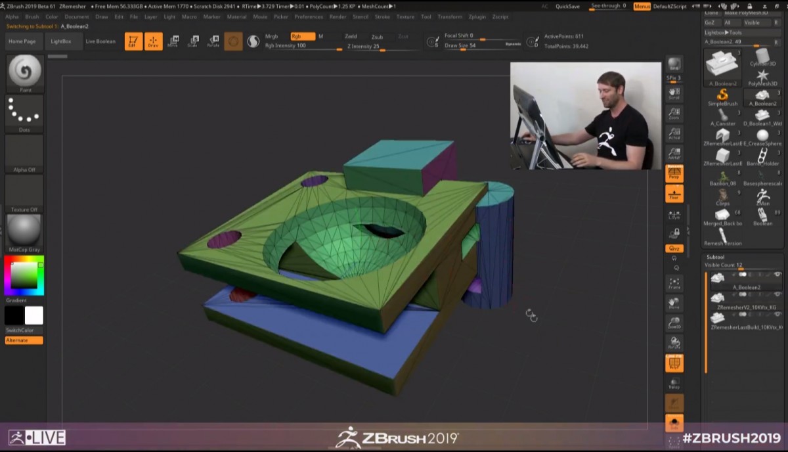Click the Z Intensity slider
Viewport: 788px width, 452px height.
click(x=368, y=47)
